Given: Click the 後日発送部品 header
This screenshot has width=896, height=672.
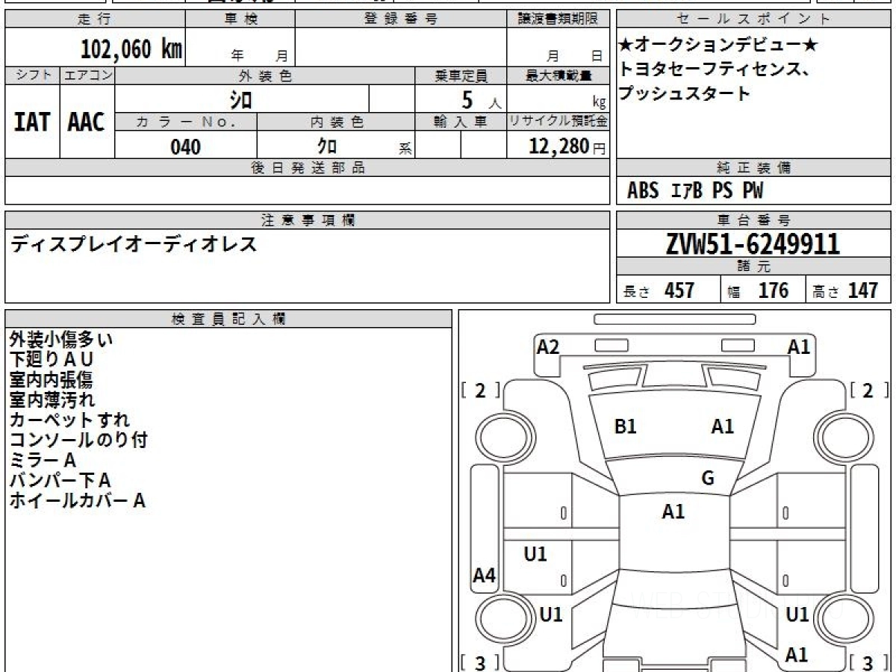Looking at the screenshot, I should coord(307,168).
